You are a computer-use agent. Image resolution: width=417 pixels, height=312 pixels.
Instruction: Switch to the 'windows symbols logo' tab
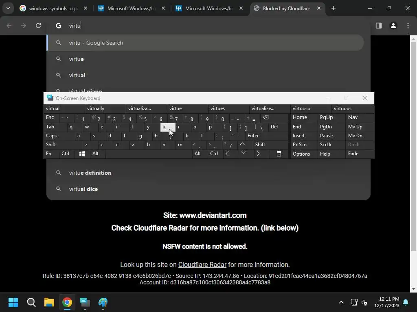[x=53, y=9]
